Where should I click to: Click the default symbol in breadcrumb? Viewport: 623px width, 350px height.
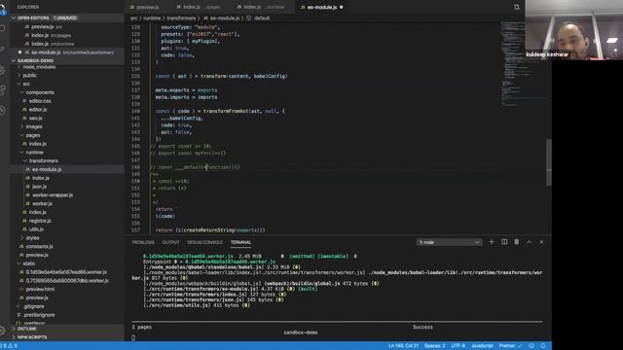pos(262,18)
